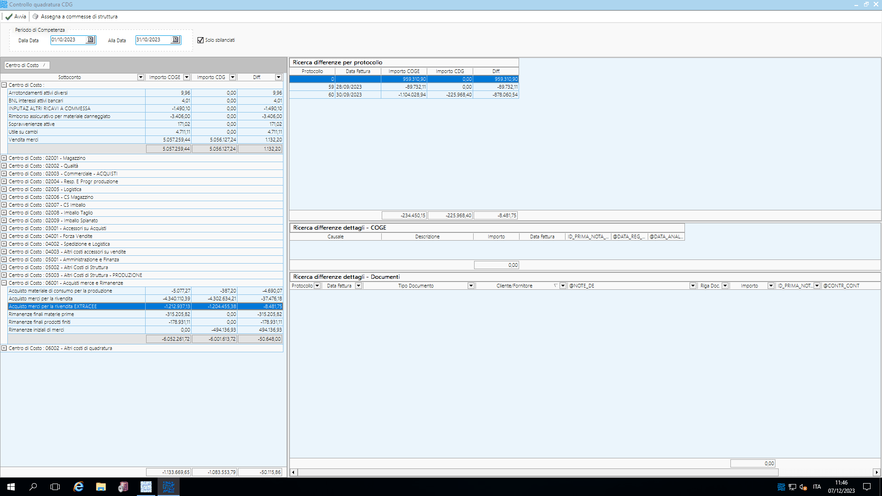Screen dimensions: 882x496
Task: Click the Assegna a commesse di struttura icon
Action: 35,17
